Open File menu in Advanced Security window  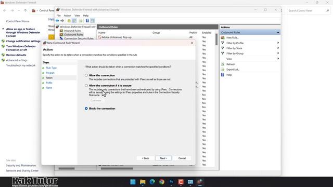click(59, 16)
